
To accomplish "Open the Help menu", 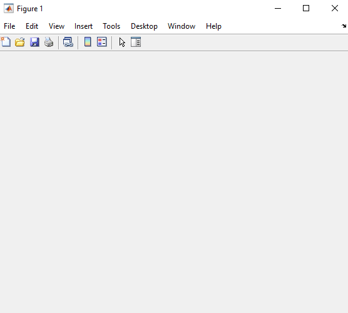I will pos(213,26).
